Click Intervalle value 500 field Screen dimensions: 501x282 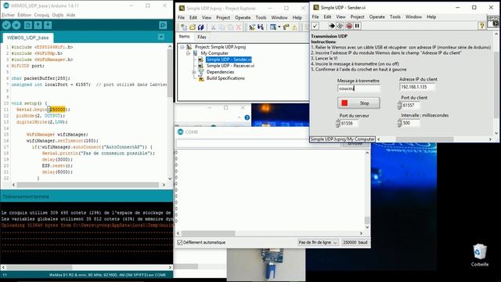(x=410, y=123)
